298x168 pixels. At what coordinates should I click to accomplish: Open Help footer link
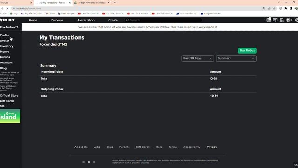(x=159, y=147)
